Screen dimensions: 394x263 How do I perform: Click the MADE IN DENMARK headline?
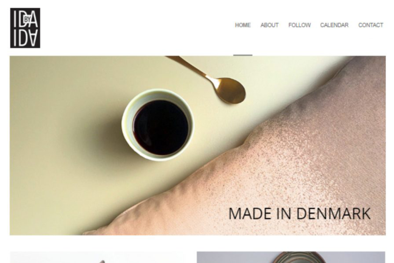tap(300, 214)
